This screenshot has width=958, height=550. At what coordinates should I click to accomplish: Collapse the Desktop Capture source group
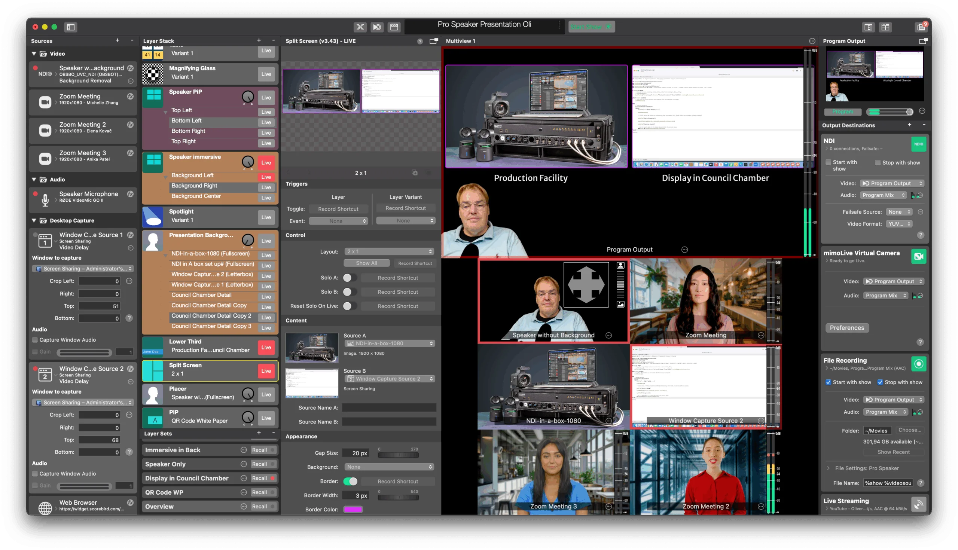click(34, 221)
